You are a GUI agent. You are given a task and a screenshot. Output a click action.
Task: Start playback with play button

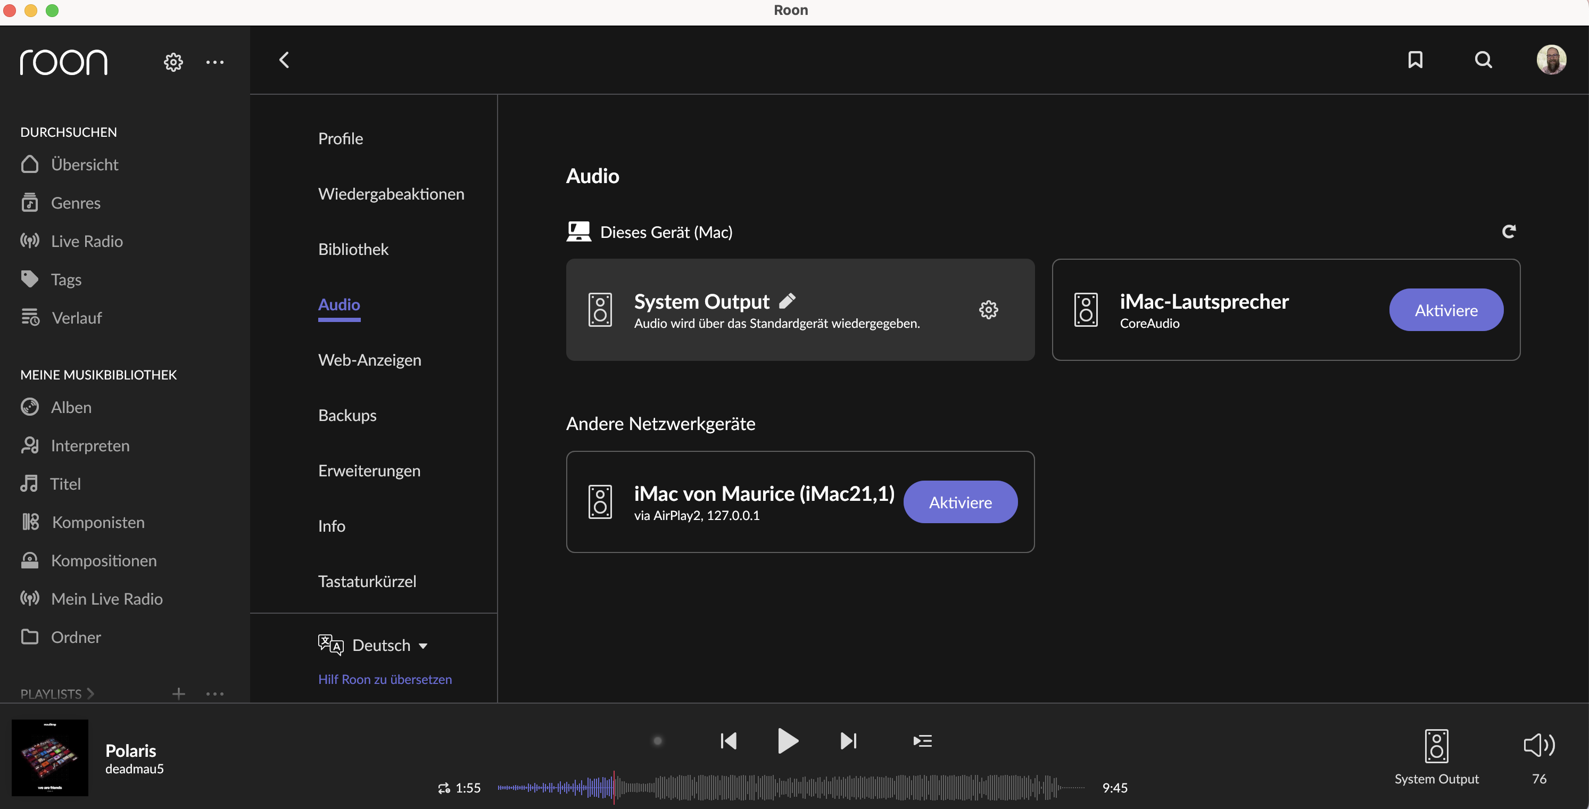(788, 740)
